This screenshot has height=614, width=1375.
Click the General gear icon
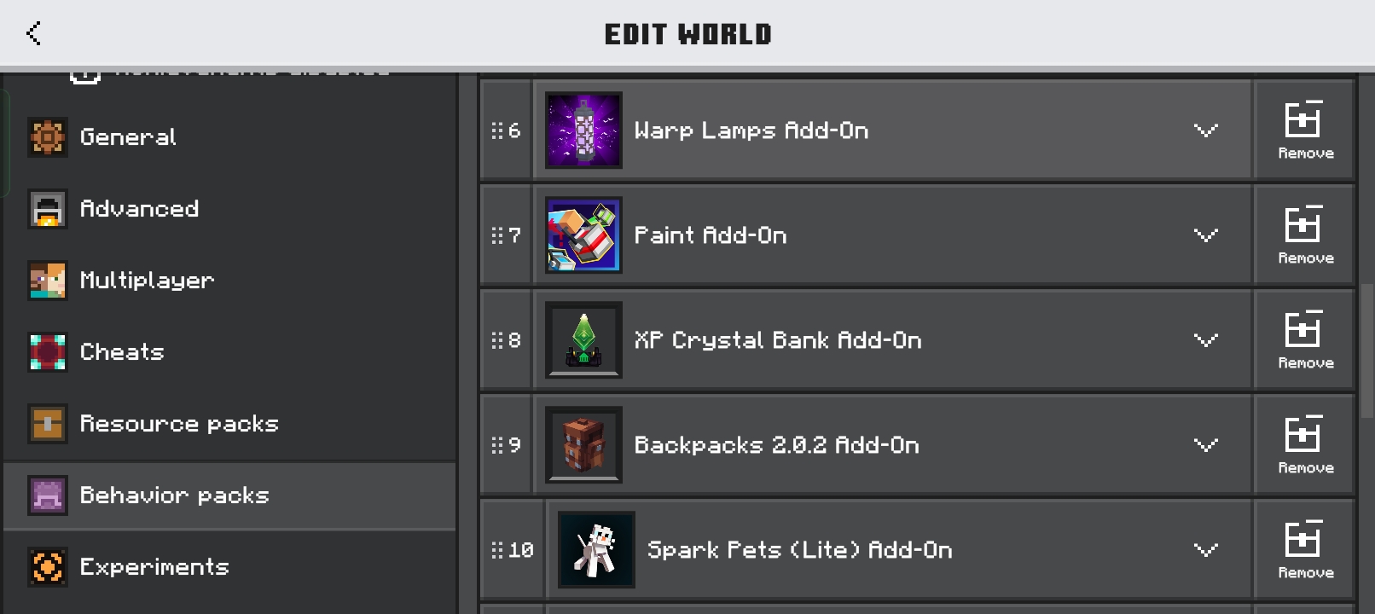[48, 137]
